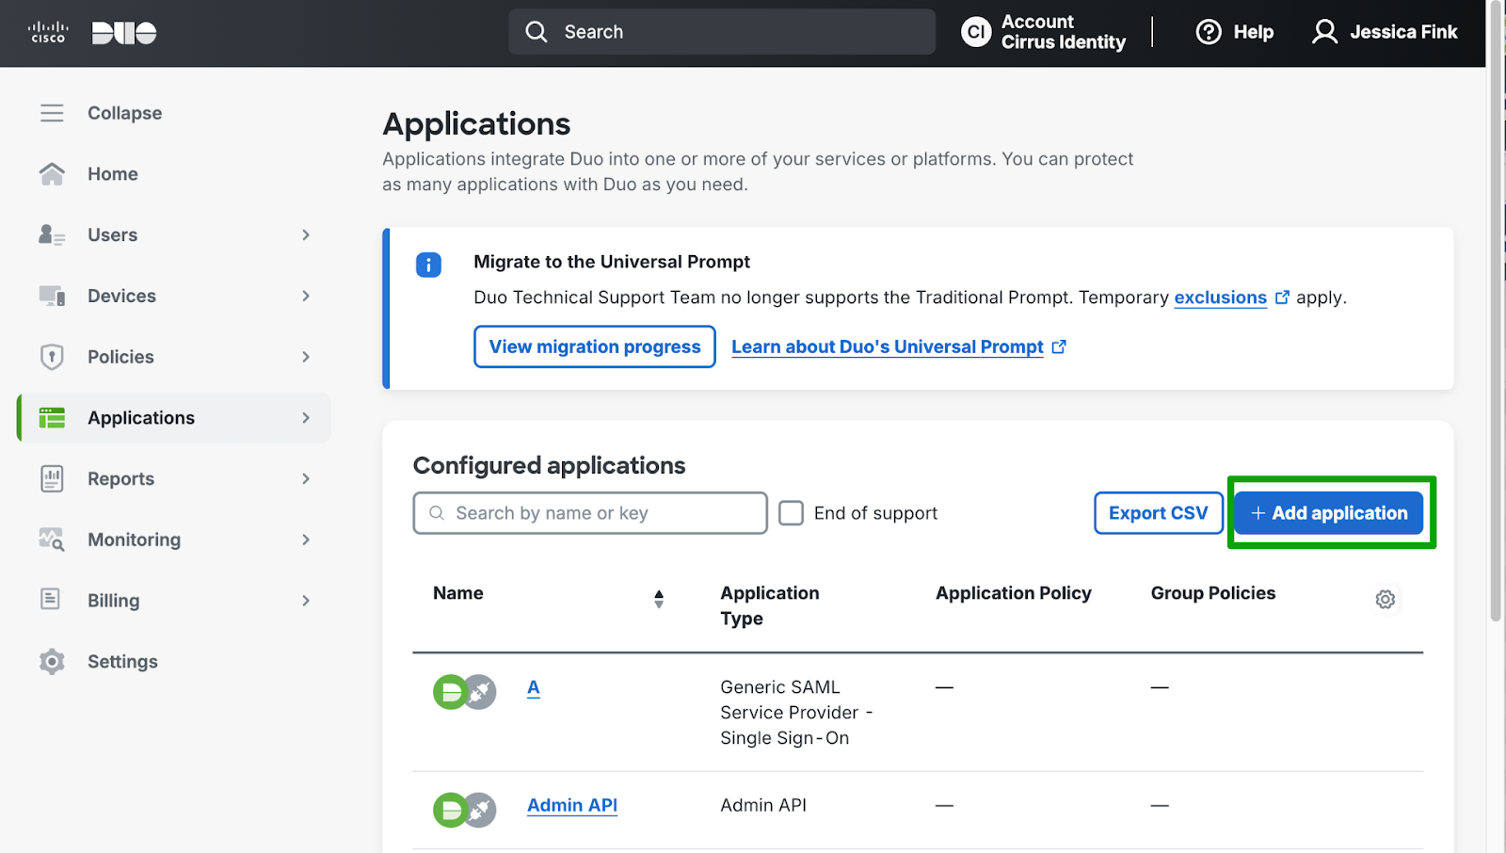Screen dimensions: 1506x853
Task: Click the Collapse hamburger icon
Action: click(52, 113)
